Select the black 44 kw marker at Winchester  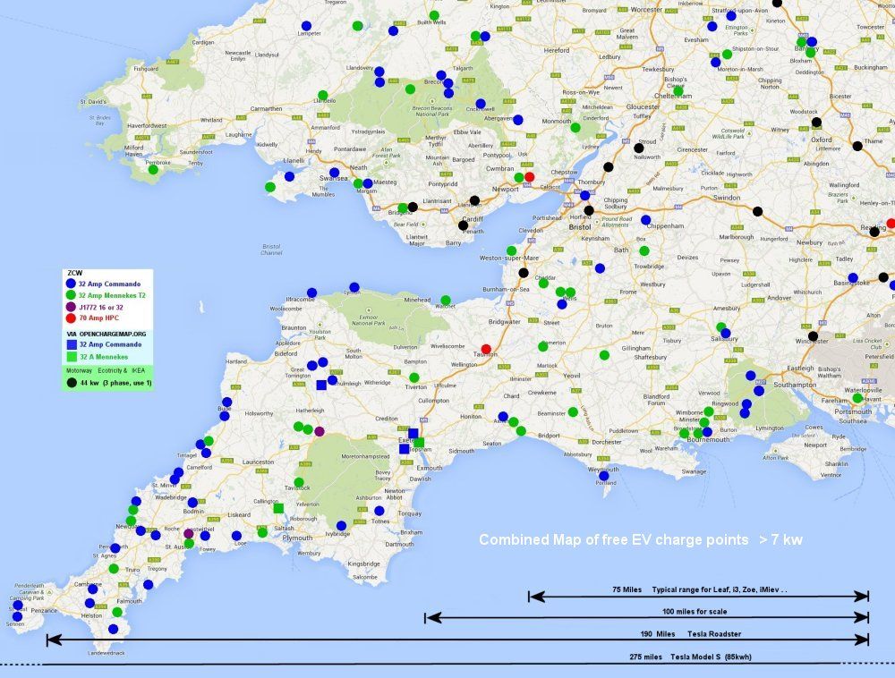pos(813,335)
